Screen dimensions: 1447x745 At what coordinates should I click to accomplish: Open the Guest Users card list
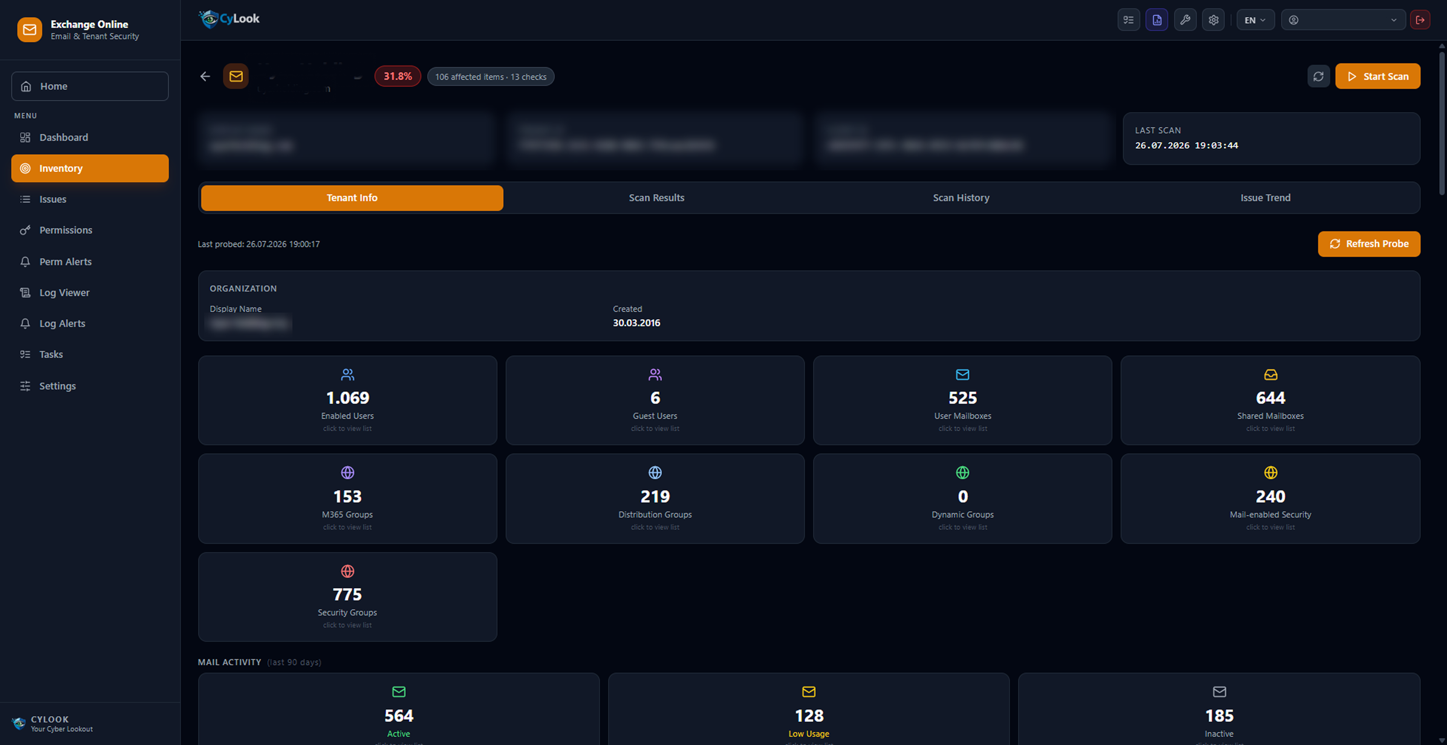[x=655, y=400]
